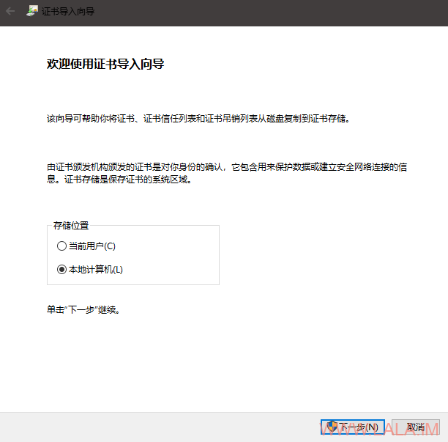448x442 pixels.
Task: Click the back arrow in title bar
Action: (10, 12)
